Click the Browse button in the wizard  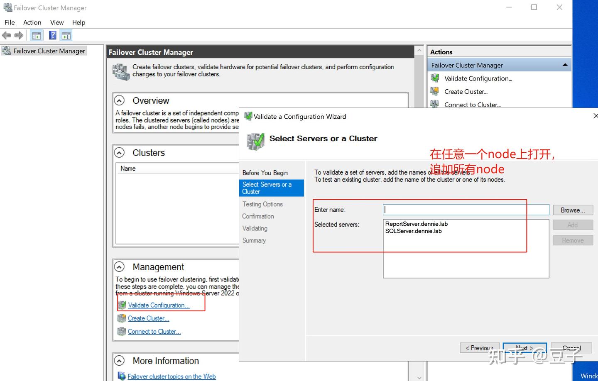[573, 210]
